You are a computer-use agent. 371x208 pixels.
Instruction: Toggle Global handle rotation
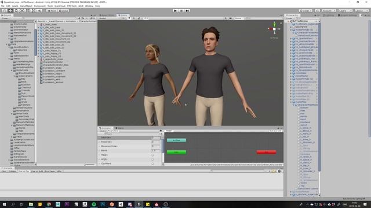pos(63,11)
